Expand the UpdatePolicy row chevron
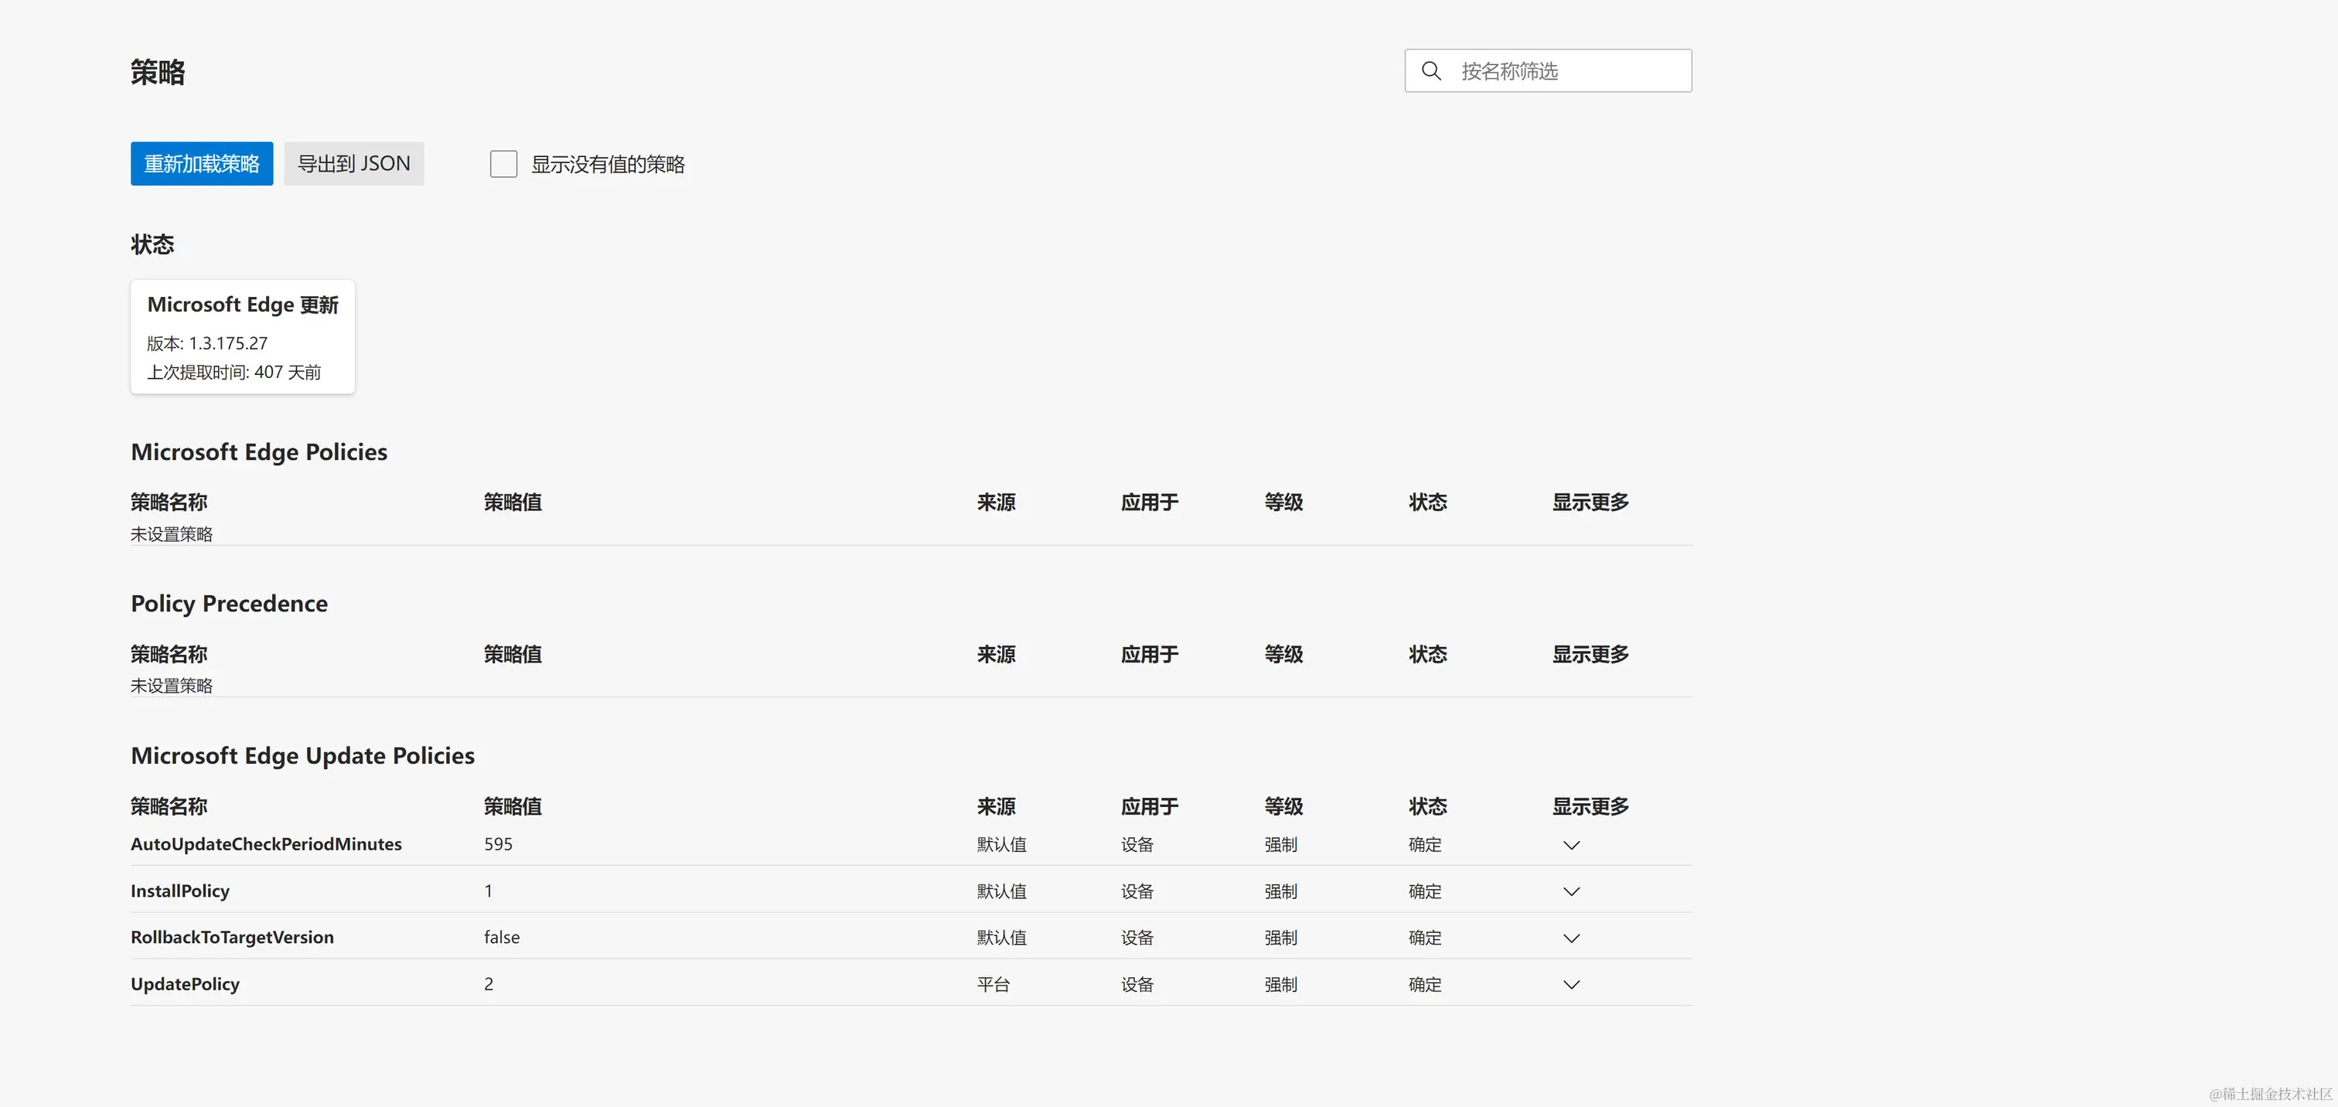Image resolution: width=2338 pixels, height=1107 pixels. click(x=1572, y=985)
